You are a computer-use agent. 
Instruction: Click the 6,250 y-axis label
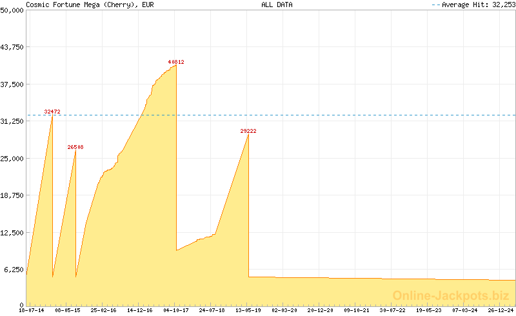click(14, 270)
